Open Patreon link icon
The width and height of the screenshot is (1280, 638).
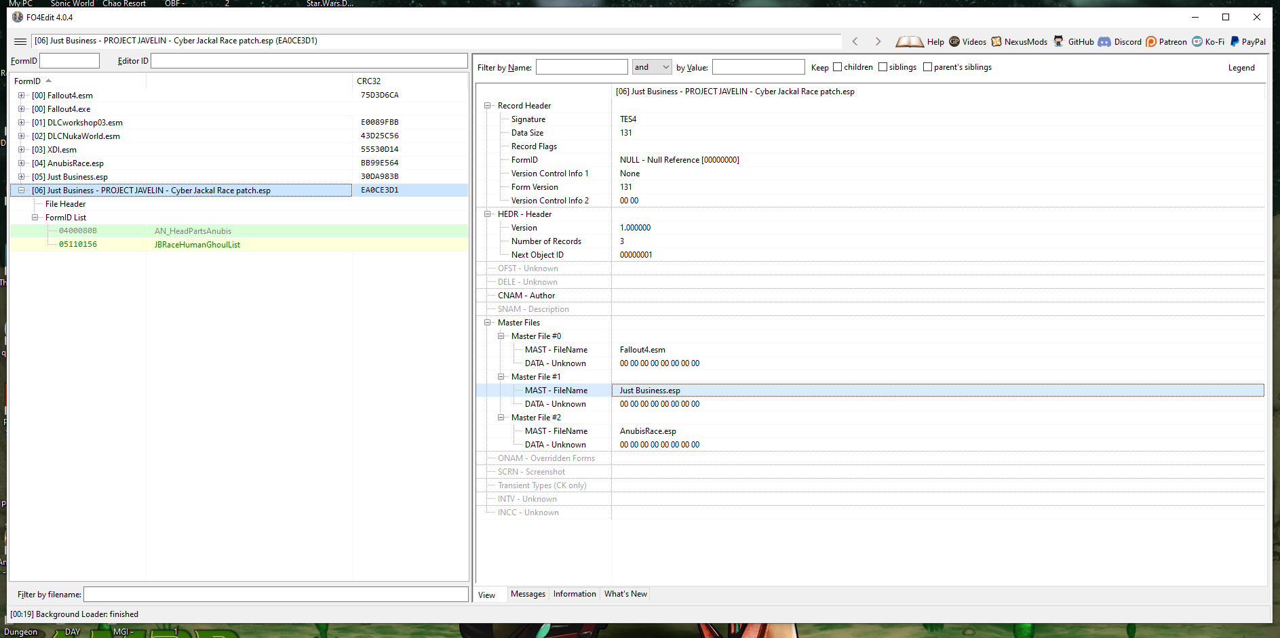point(1151,41)
